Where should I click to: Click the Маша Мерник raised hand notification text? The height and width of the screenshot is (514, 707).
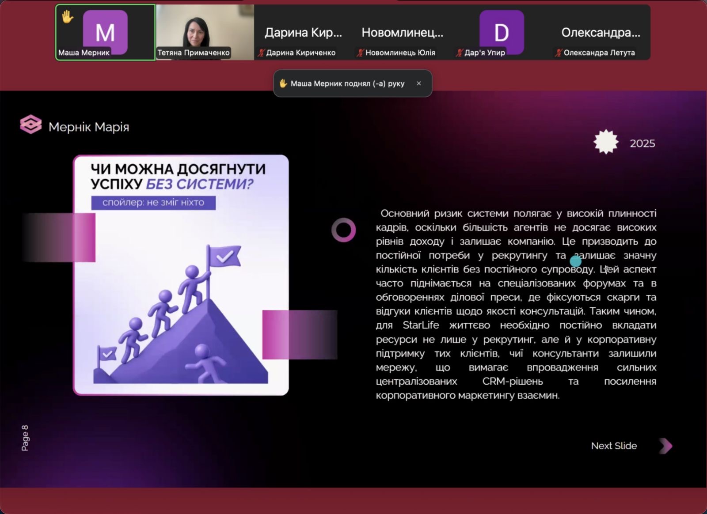point(347,83)
